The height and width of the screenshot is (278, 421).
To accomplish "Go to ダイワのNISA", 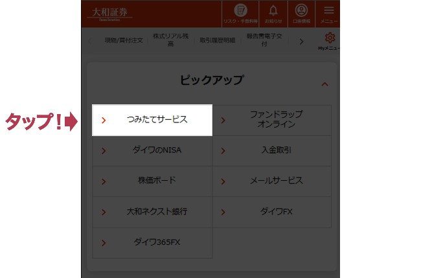I will (152, 150).
